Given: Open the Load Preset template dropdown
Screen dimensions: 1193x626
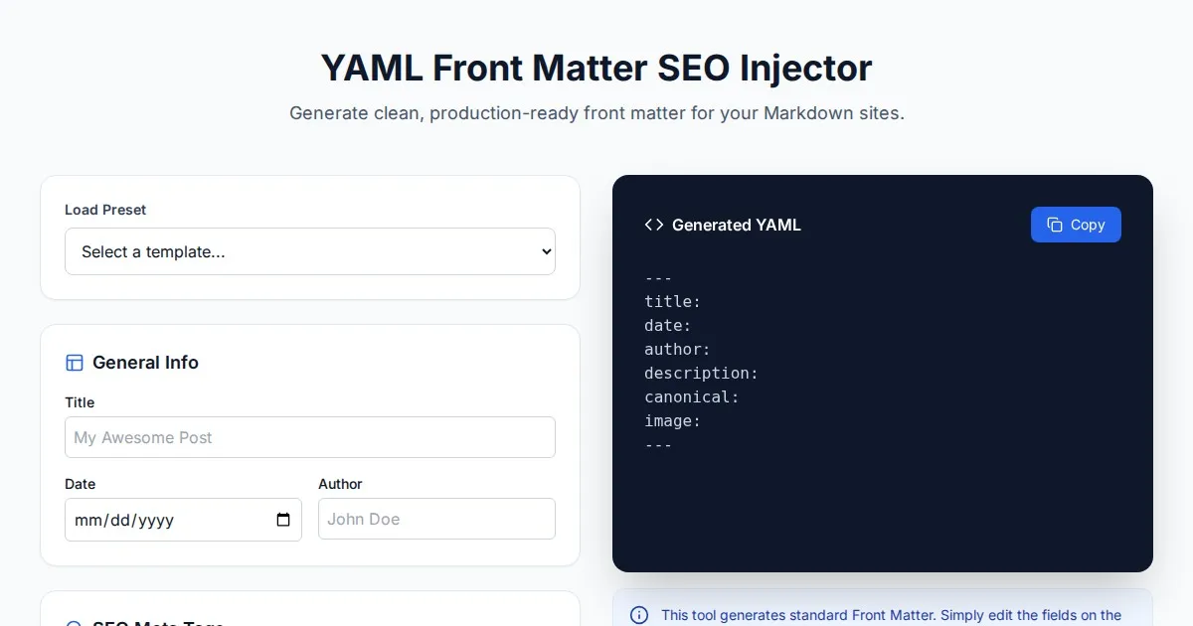Looking at the screenshot, I should [309, 251].
